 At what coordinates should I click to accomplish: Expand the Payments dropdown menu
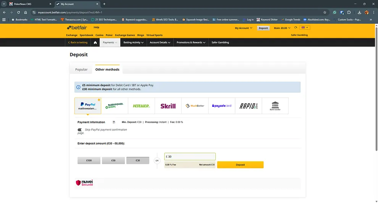pos(110,42)
